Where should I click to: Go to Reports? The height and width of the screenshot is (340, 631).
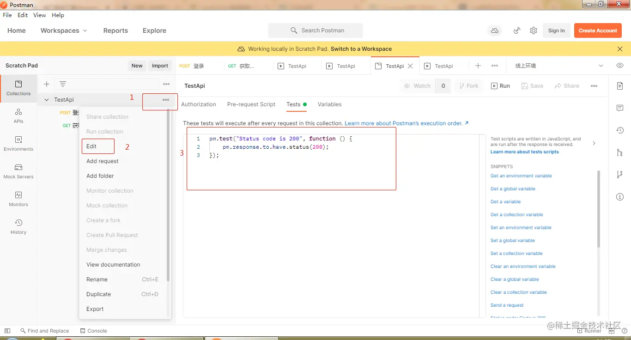click(115, 30)
